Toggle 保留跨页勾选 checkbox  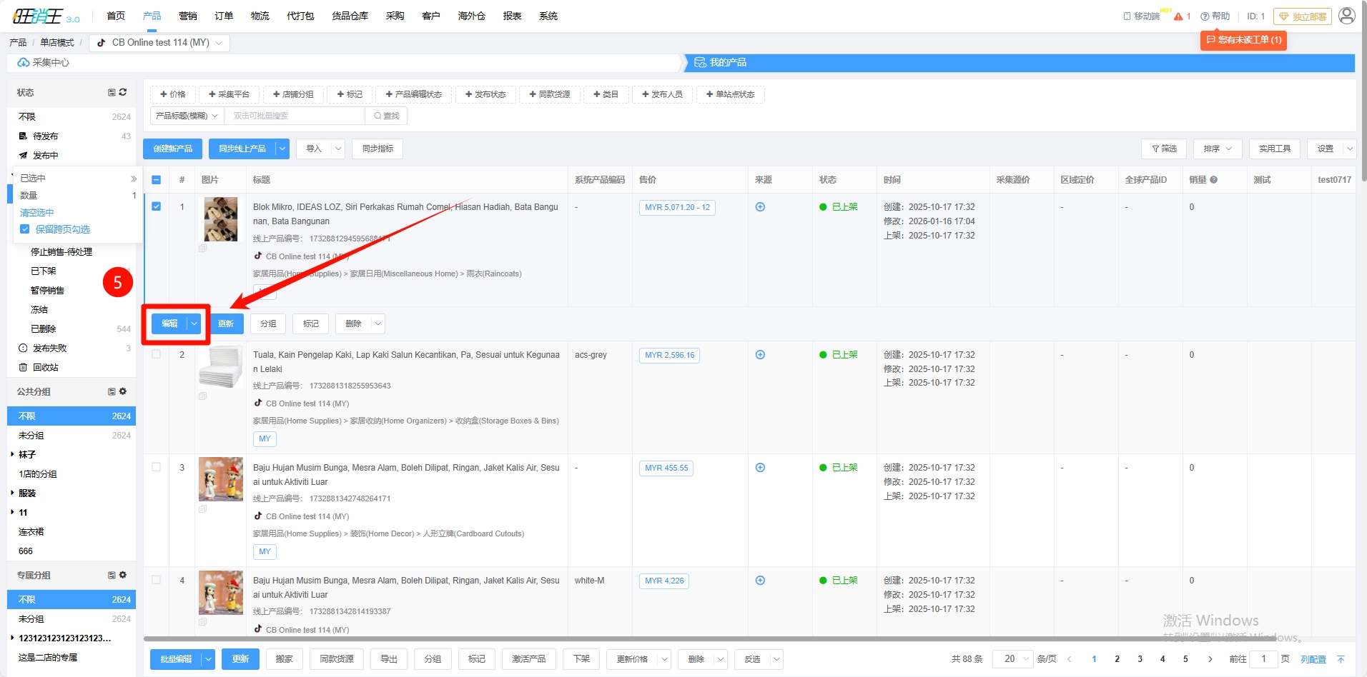[25, 229]
